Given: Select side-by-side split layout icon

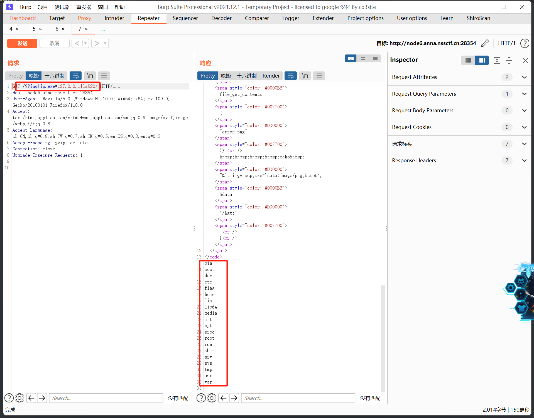Looking at the screenshot, I should [351, 58].
